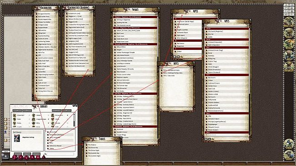Click Library category list scrollbar
The height and width of the screenshot is (166, 296).
point(74,120)
